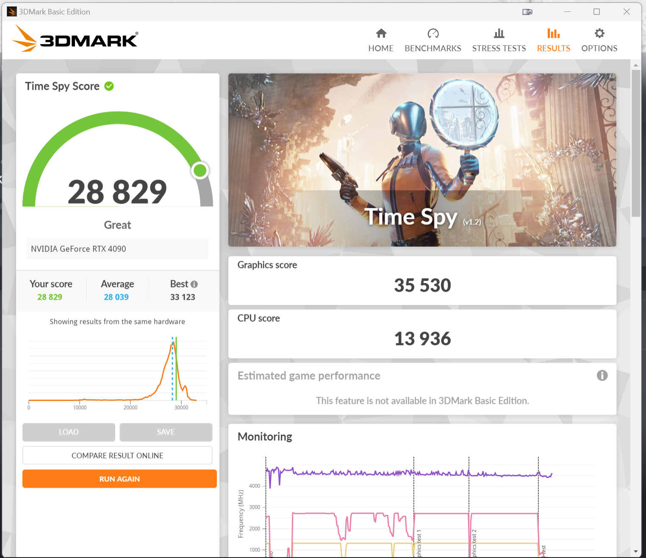Click the Estimated game performance info icon

[602, 376]
